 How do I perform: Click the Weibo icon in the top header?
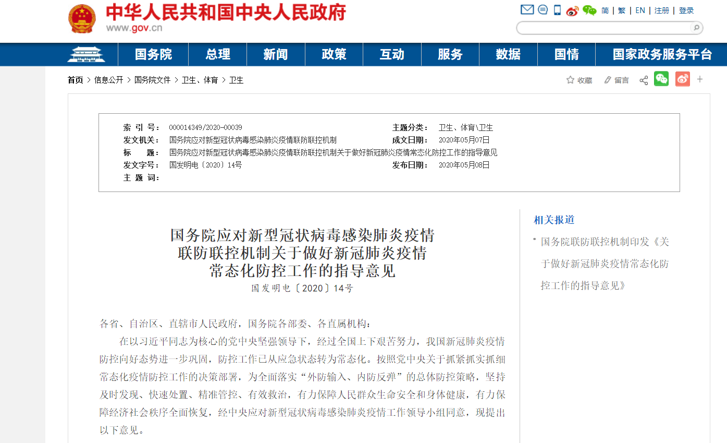(572, 10)
